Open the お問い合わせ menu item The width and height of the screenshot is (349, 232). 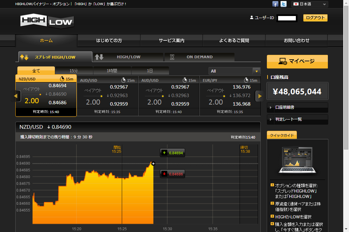297,41
